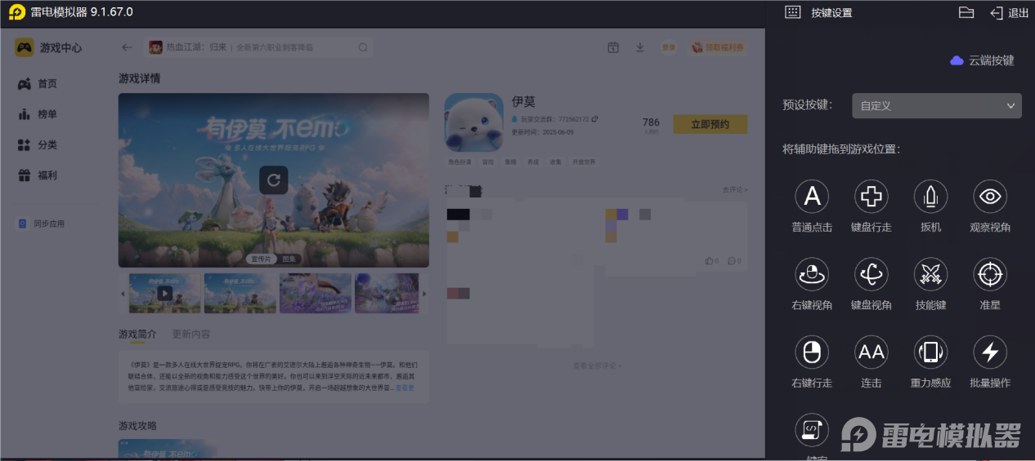Select the 键盘行走 keyboard walk icon
The image size is (1035, 461).
(871, 196)
